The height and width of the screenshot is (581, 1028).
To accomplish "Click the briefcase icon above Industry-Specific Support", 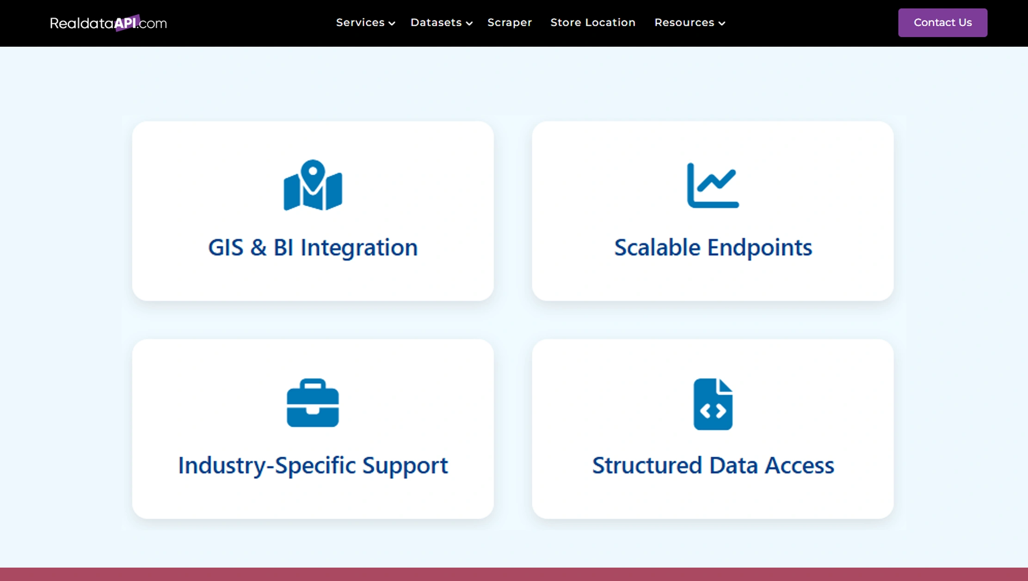I will click(313, 404).
